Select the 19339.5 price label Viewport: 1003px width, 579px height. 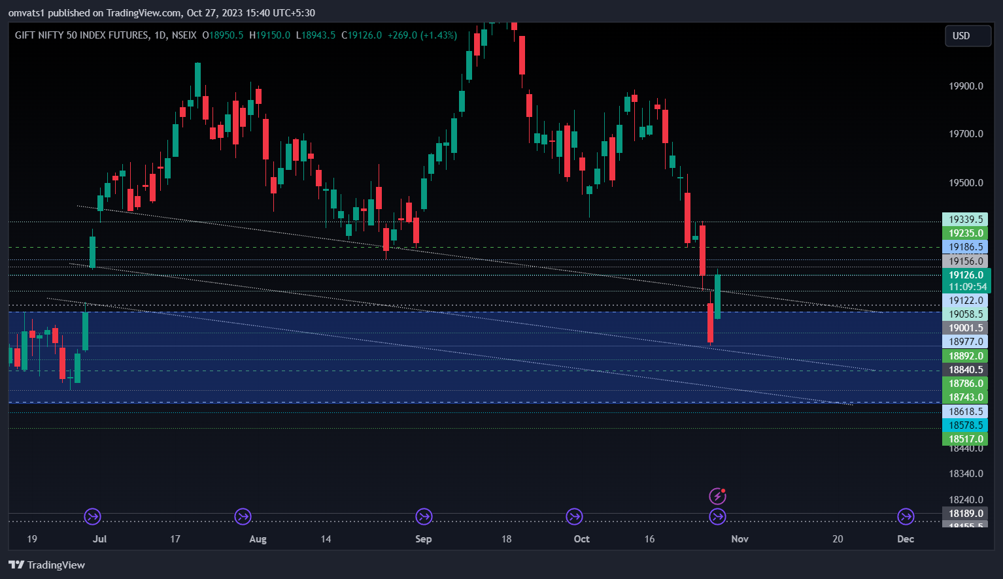pyautogui.click(x=965, y=220)
